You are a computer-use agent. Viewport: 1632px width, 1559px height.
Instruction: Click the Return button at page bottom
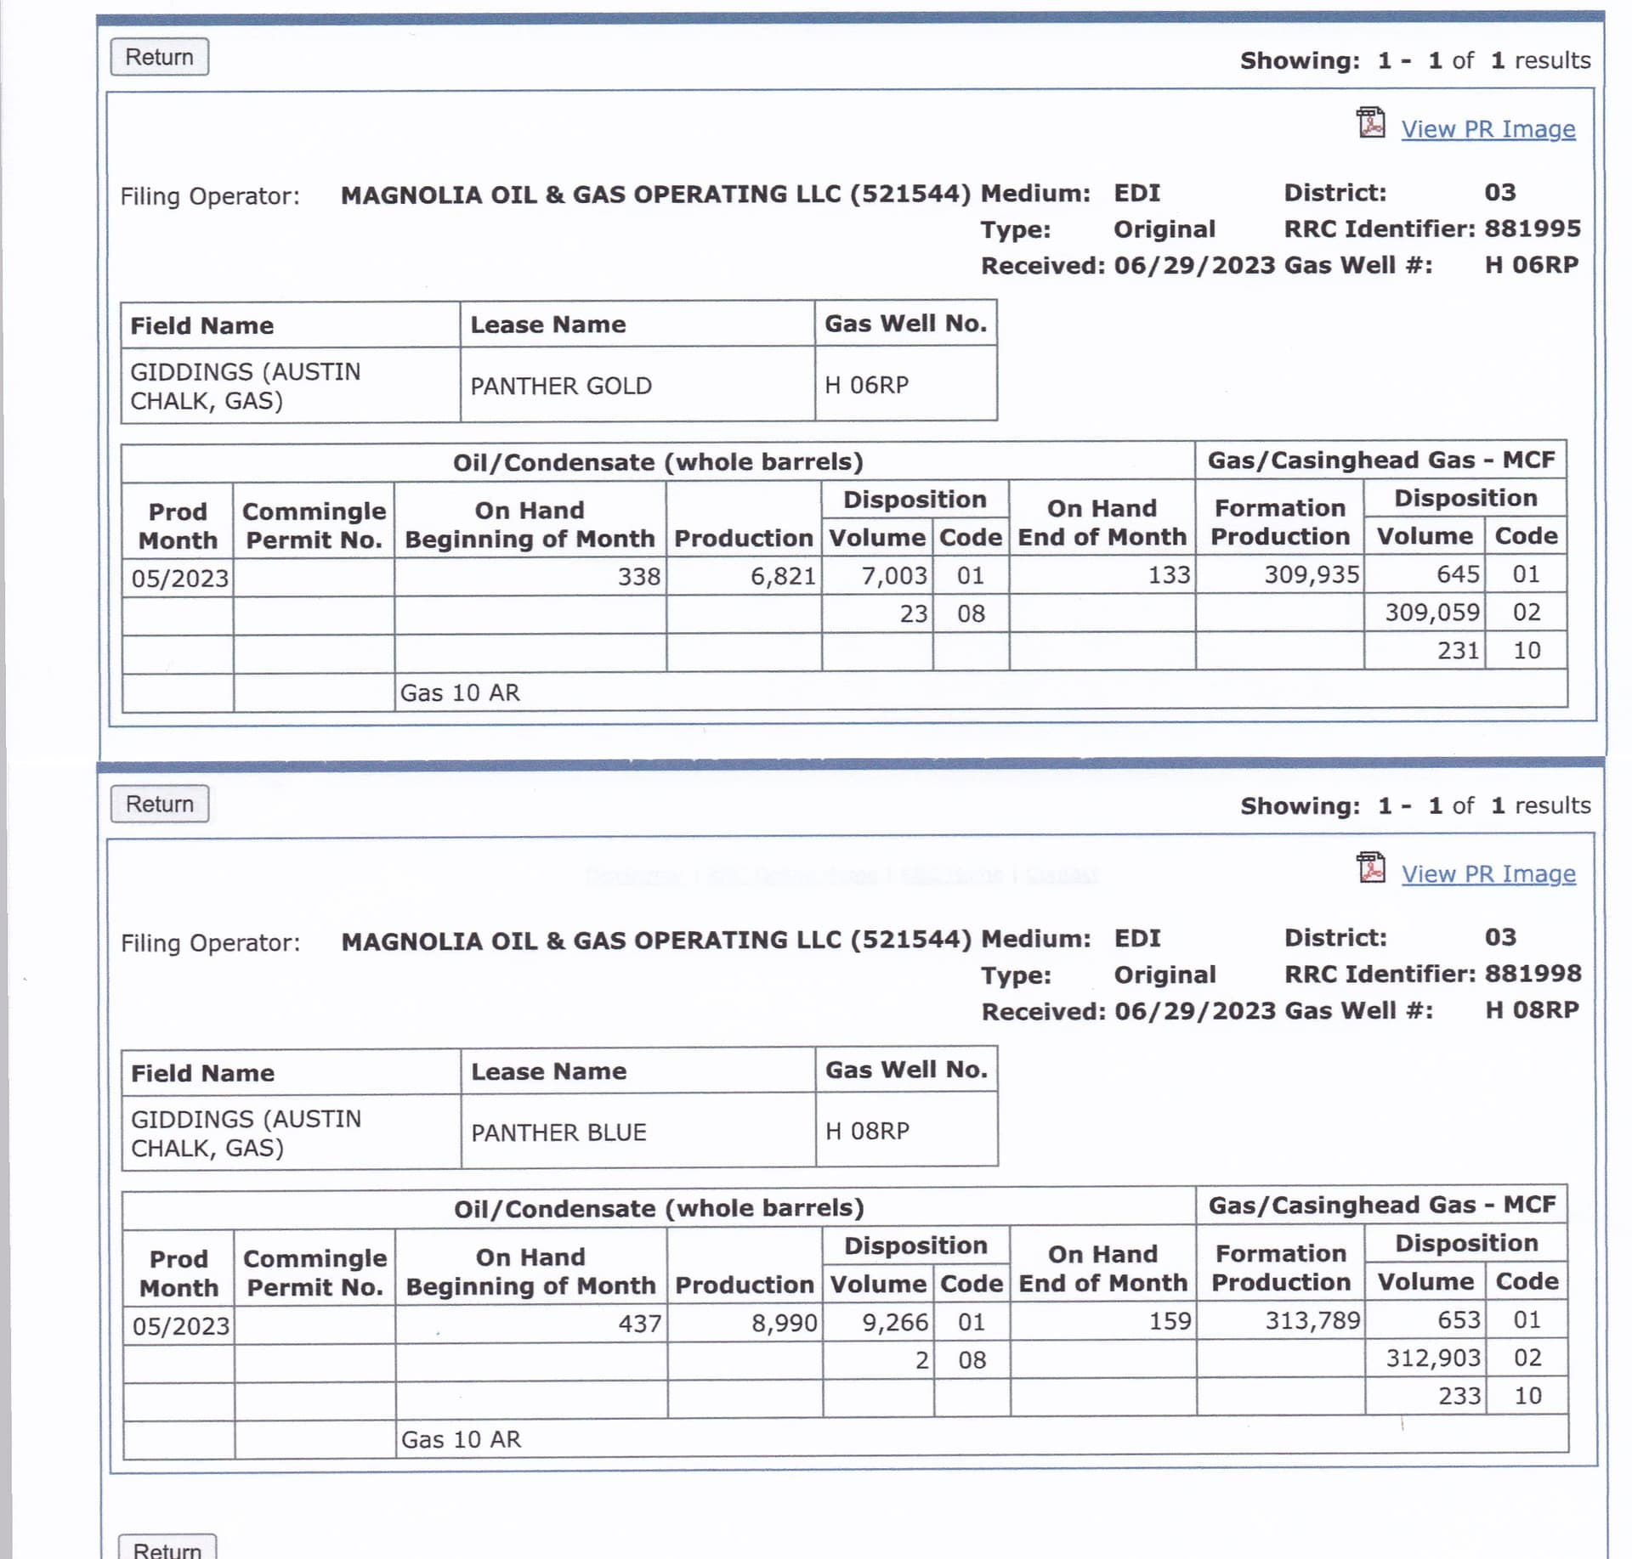tap(167, 1548)
